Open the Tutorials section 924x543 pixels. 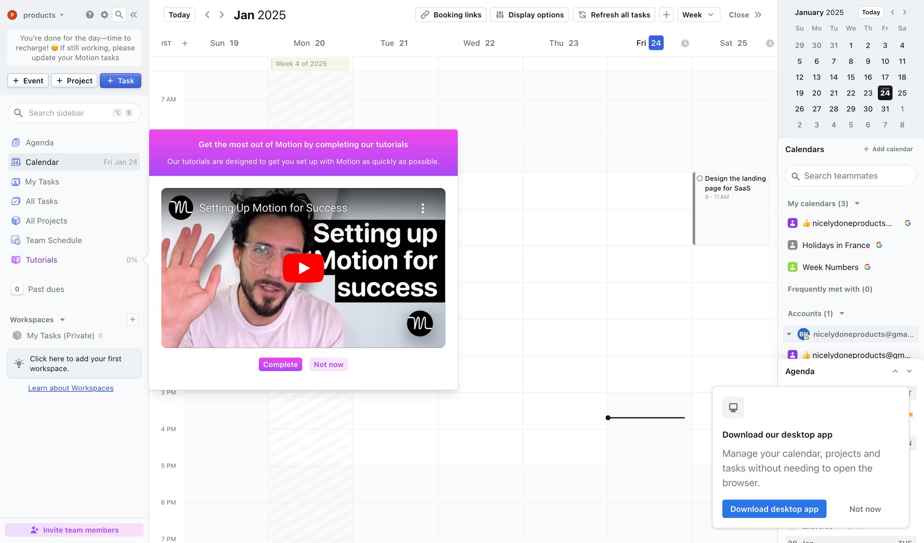pyautogui.click(x=41, y=259)
